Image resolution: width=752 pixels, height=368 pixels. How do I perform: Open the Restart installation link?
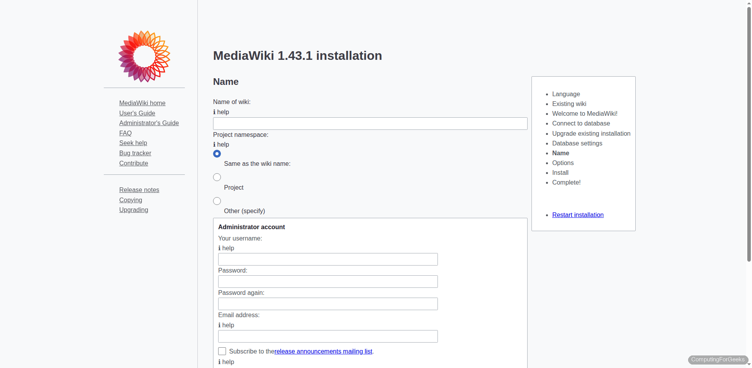(578, 215)
